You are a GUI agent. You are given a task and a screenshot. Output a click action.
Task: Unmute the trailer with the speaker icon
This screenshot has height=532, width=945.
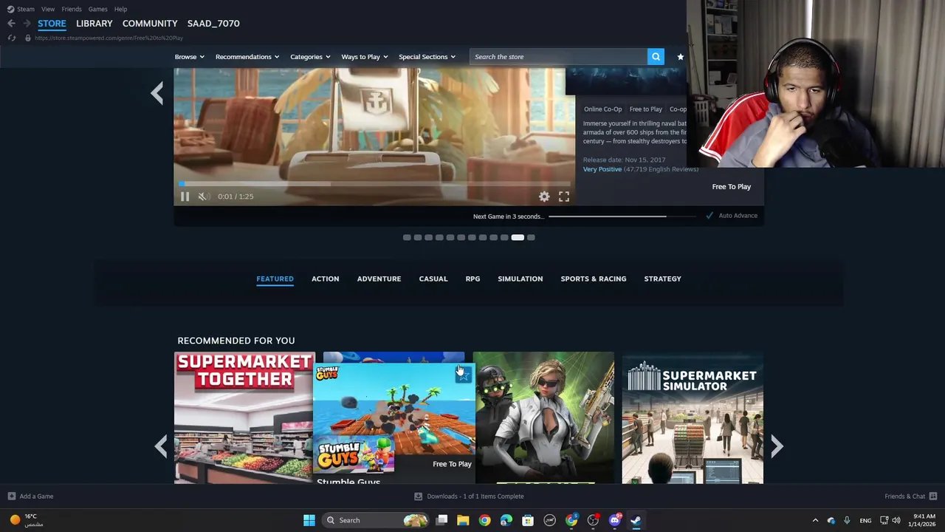click(x=203, y=197)
